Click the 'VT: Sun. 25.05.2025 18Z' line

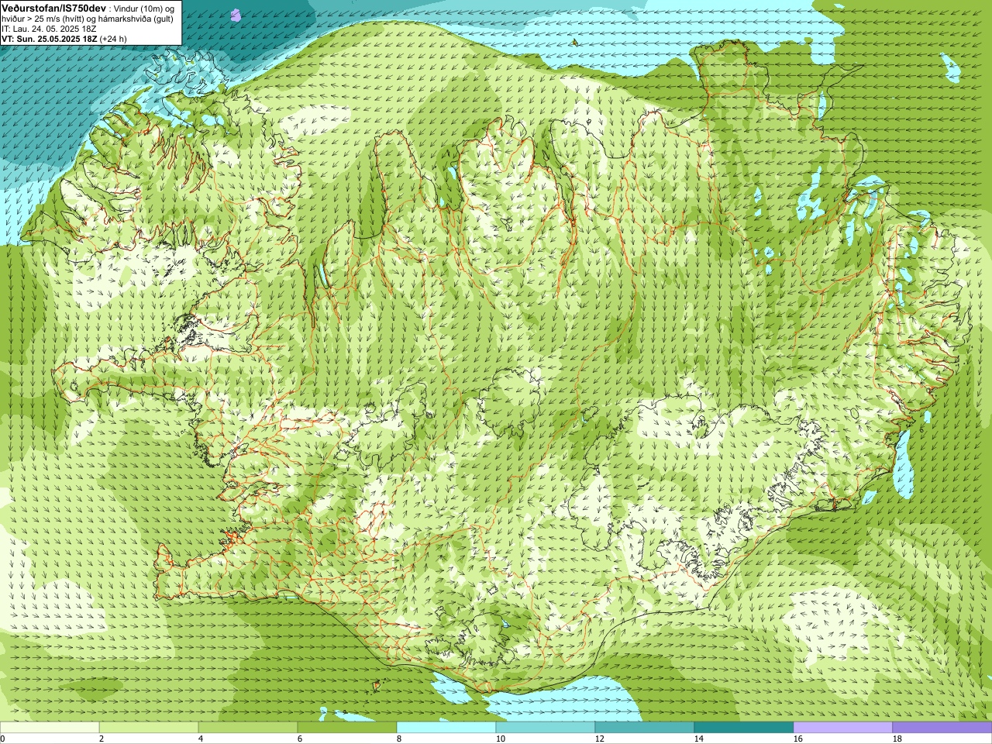[x=50, y=39]
